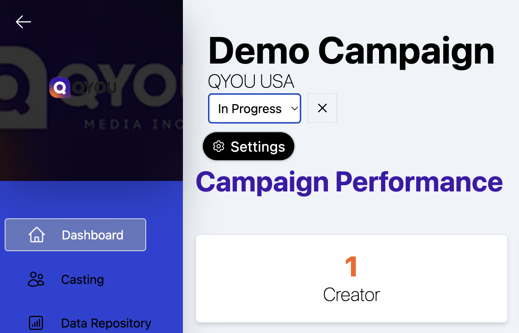This screenshot has width=519, height=333.
Task: Change the campaign status via the dropdown
Action: tap(254, 108)
